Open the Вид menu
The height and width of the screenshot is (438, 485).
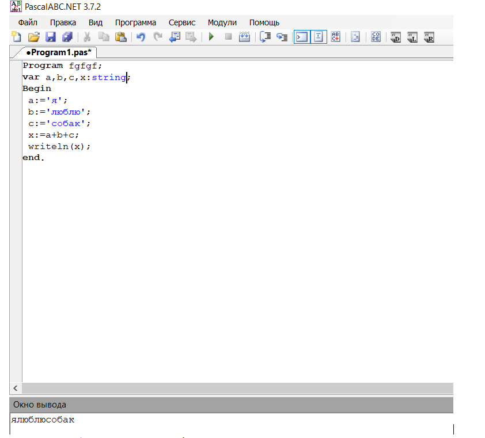click(x=96, y=22)
